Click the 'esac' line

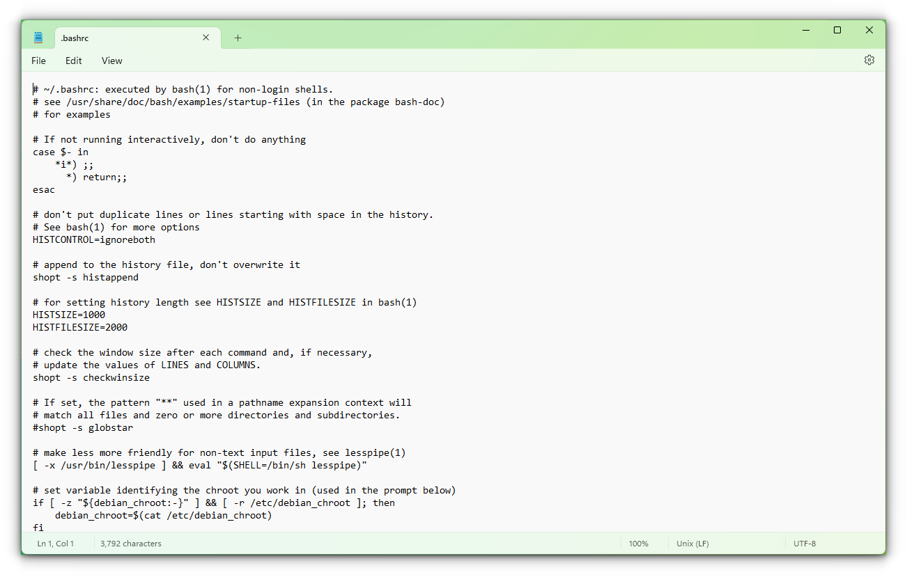tap(44, 189)
